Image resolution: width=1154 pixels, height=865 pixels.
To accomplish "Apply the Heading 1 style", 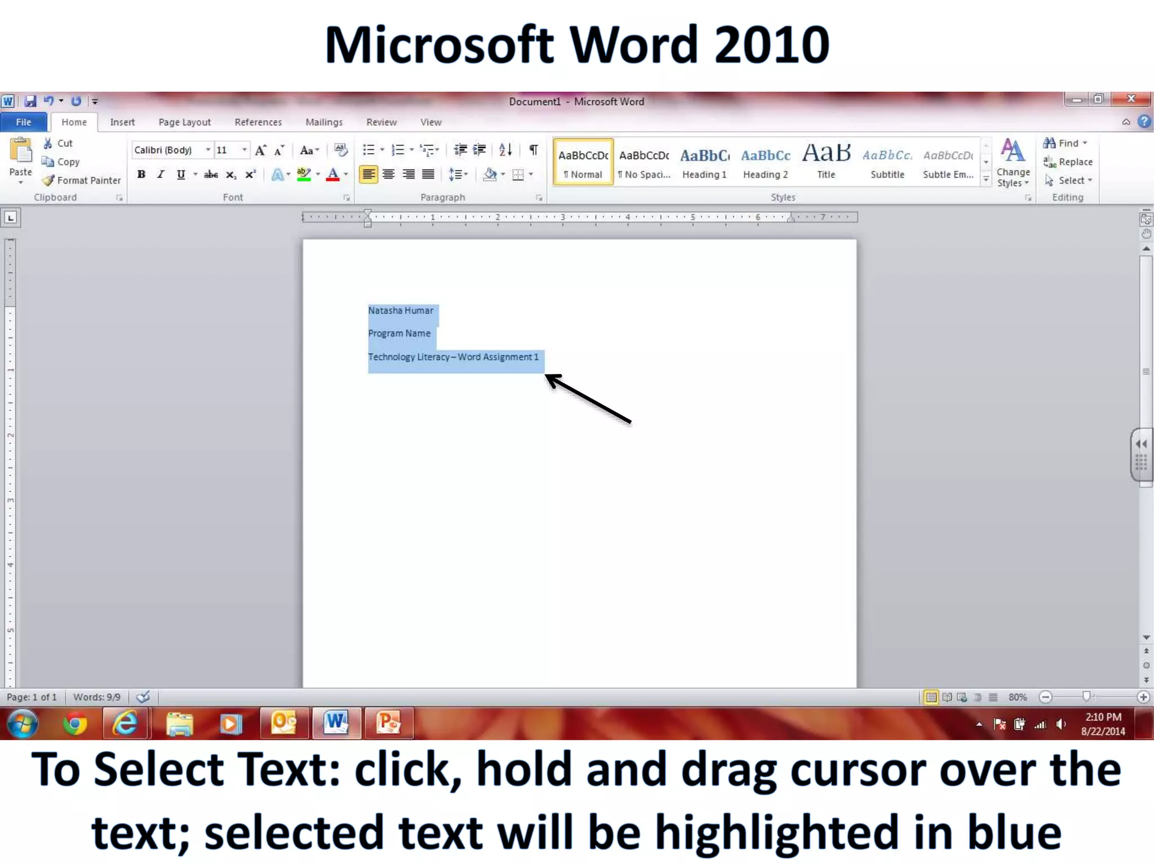I will (x=704, y=162).
